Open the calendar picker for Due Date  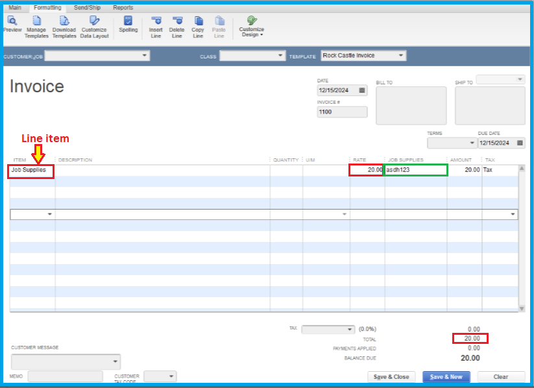click(x=520, y=143)
